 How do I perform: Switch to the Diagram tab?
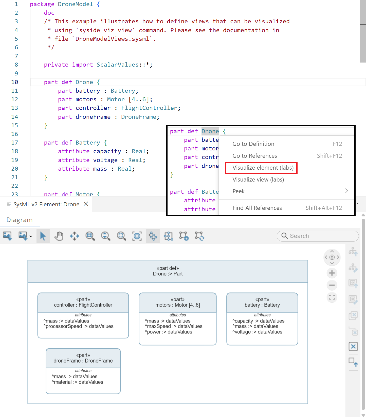(20, 220)
